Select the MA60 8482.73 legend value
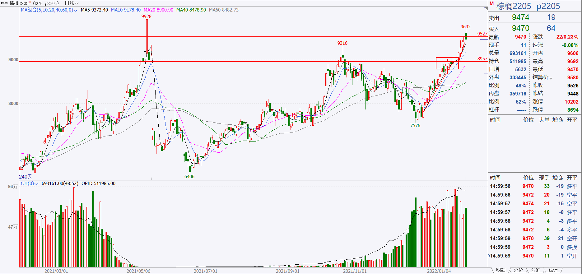 coord(224,10)
